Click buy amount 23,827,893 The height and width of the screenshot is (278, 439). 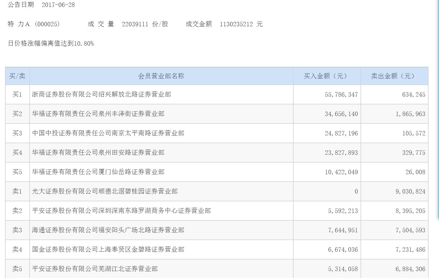tap(341, 153)
